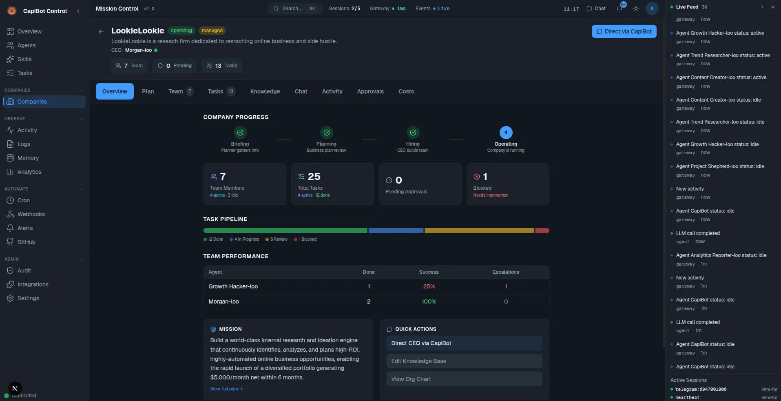Viewport: 781px width, 401px height.
Task: Collapse the COMPANIES sidebar section
Action: [x=81, y=90]
